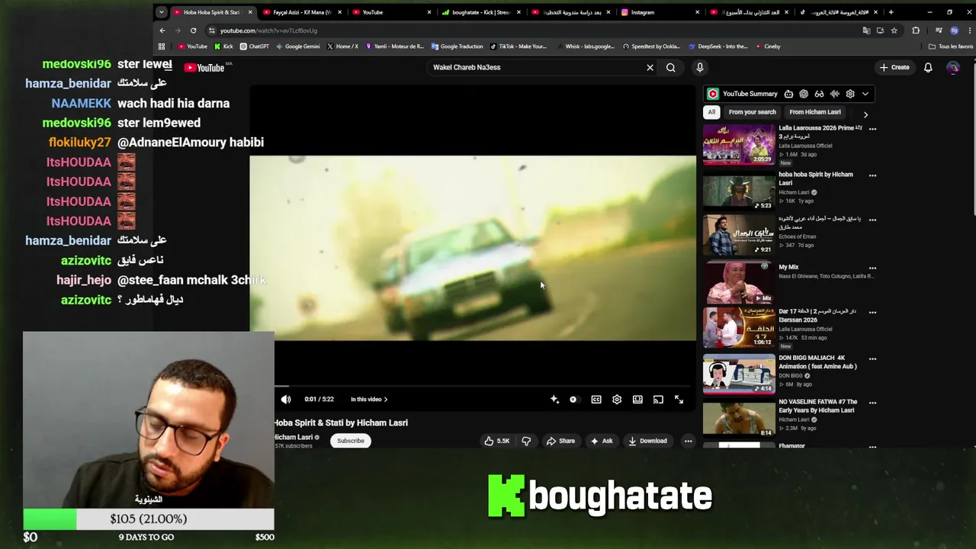Open Lalla Laaroussa 2026 Prime thumbnail
976x549 pixels.
738,145
